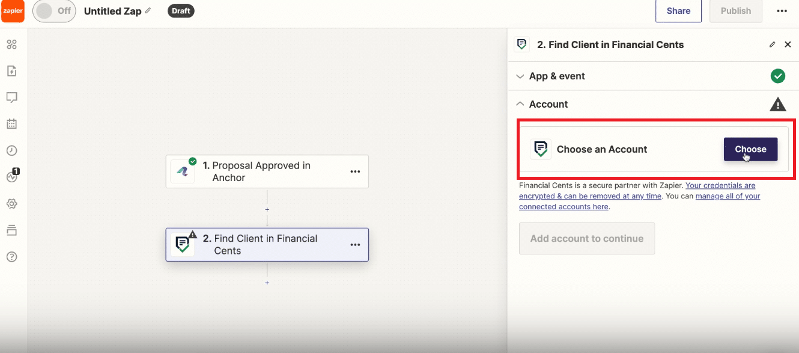799x353 pixels.
Task: Open the Zapier home logo
Action: pos(13,11)
